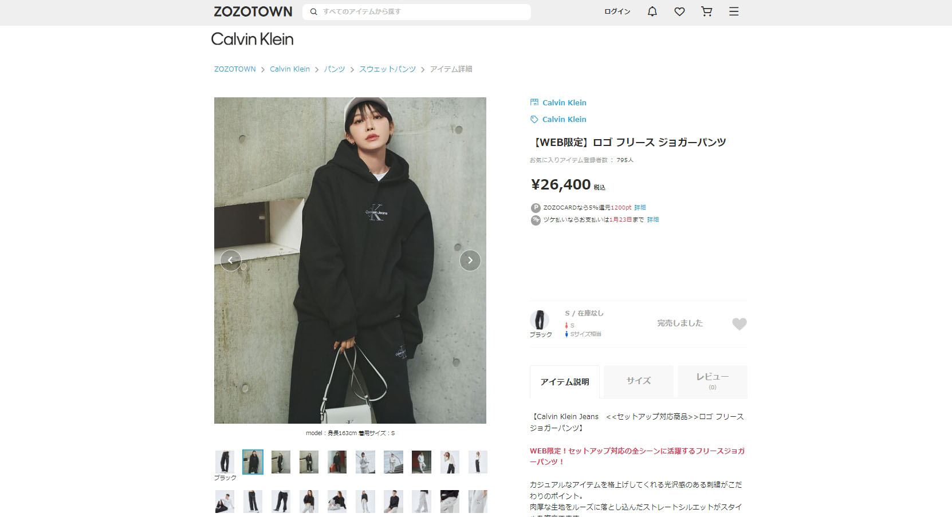Viewport: 952px width, 517px height.
Task: Open ZOZOCARD 詳細 link
Action: (x=640, y=207)
